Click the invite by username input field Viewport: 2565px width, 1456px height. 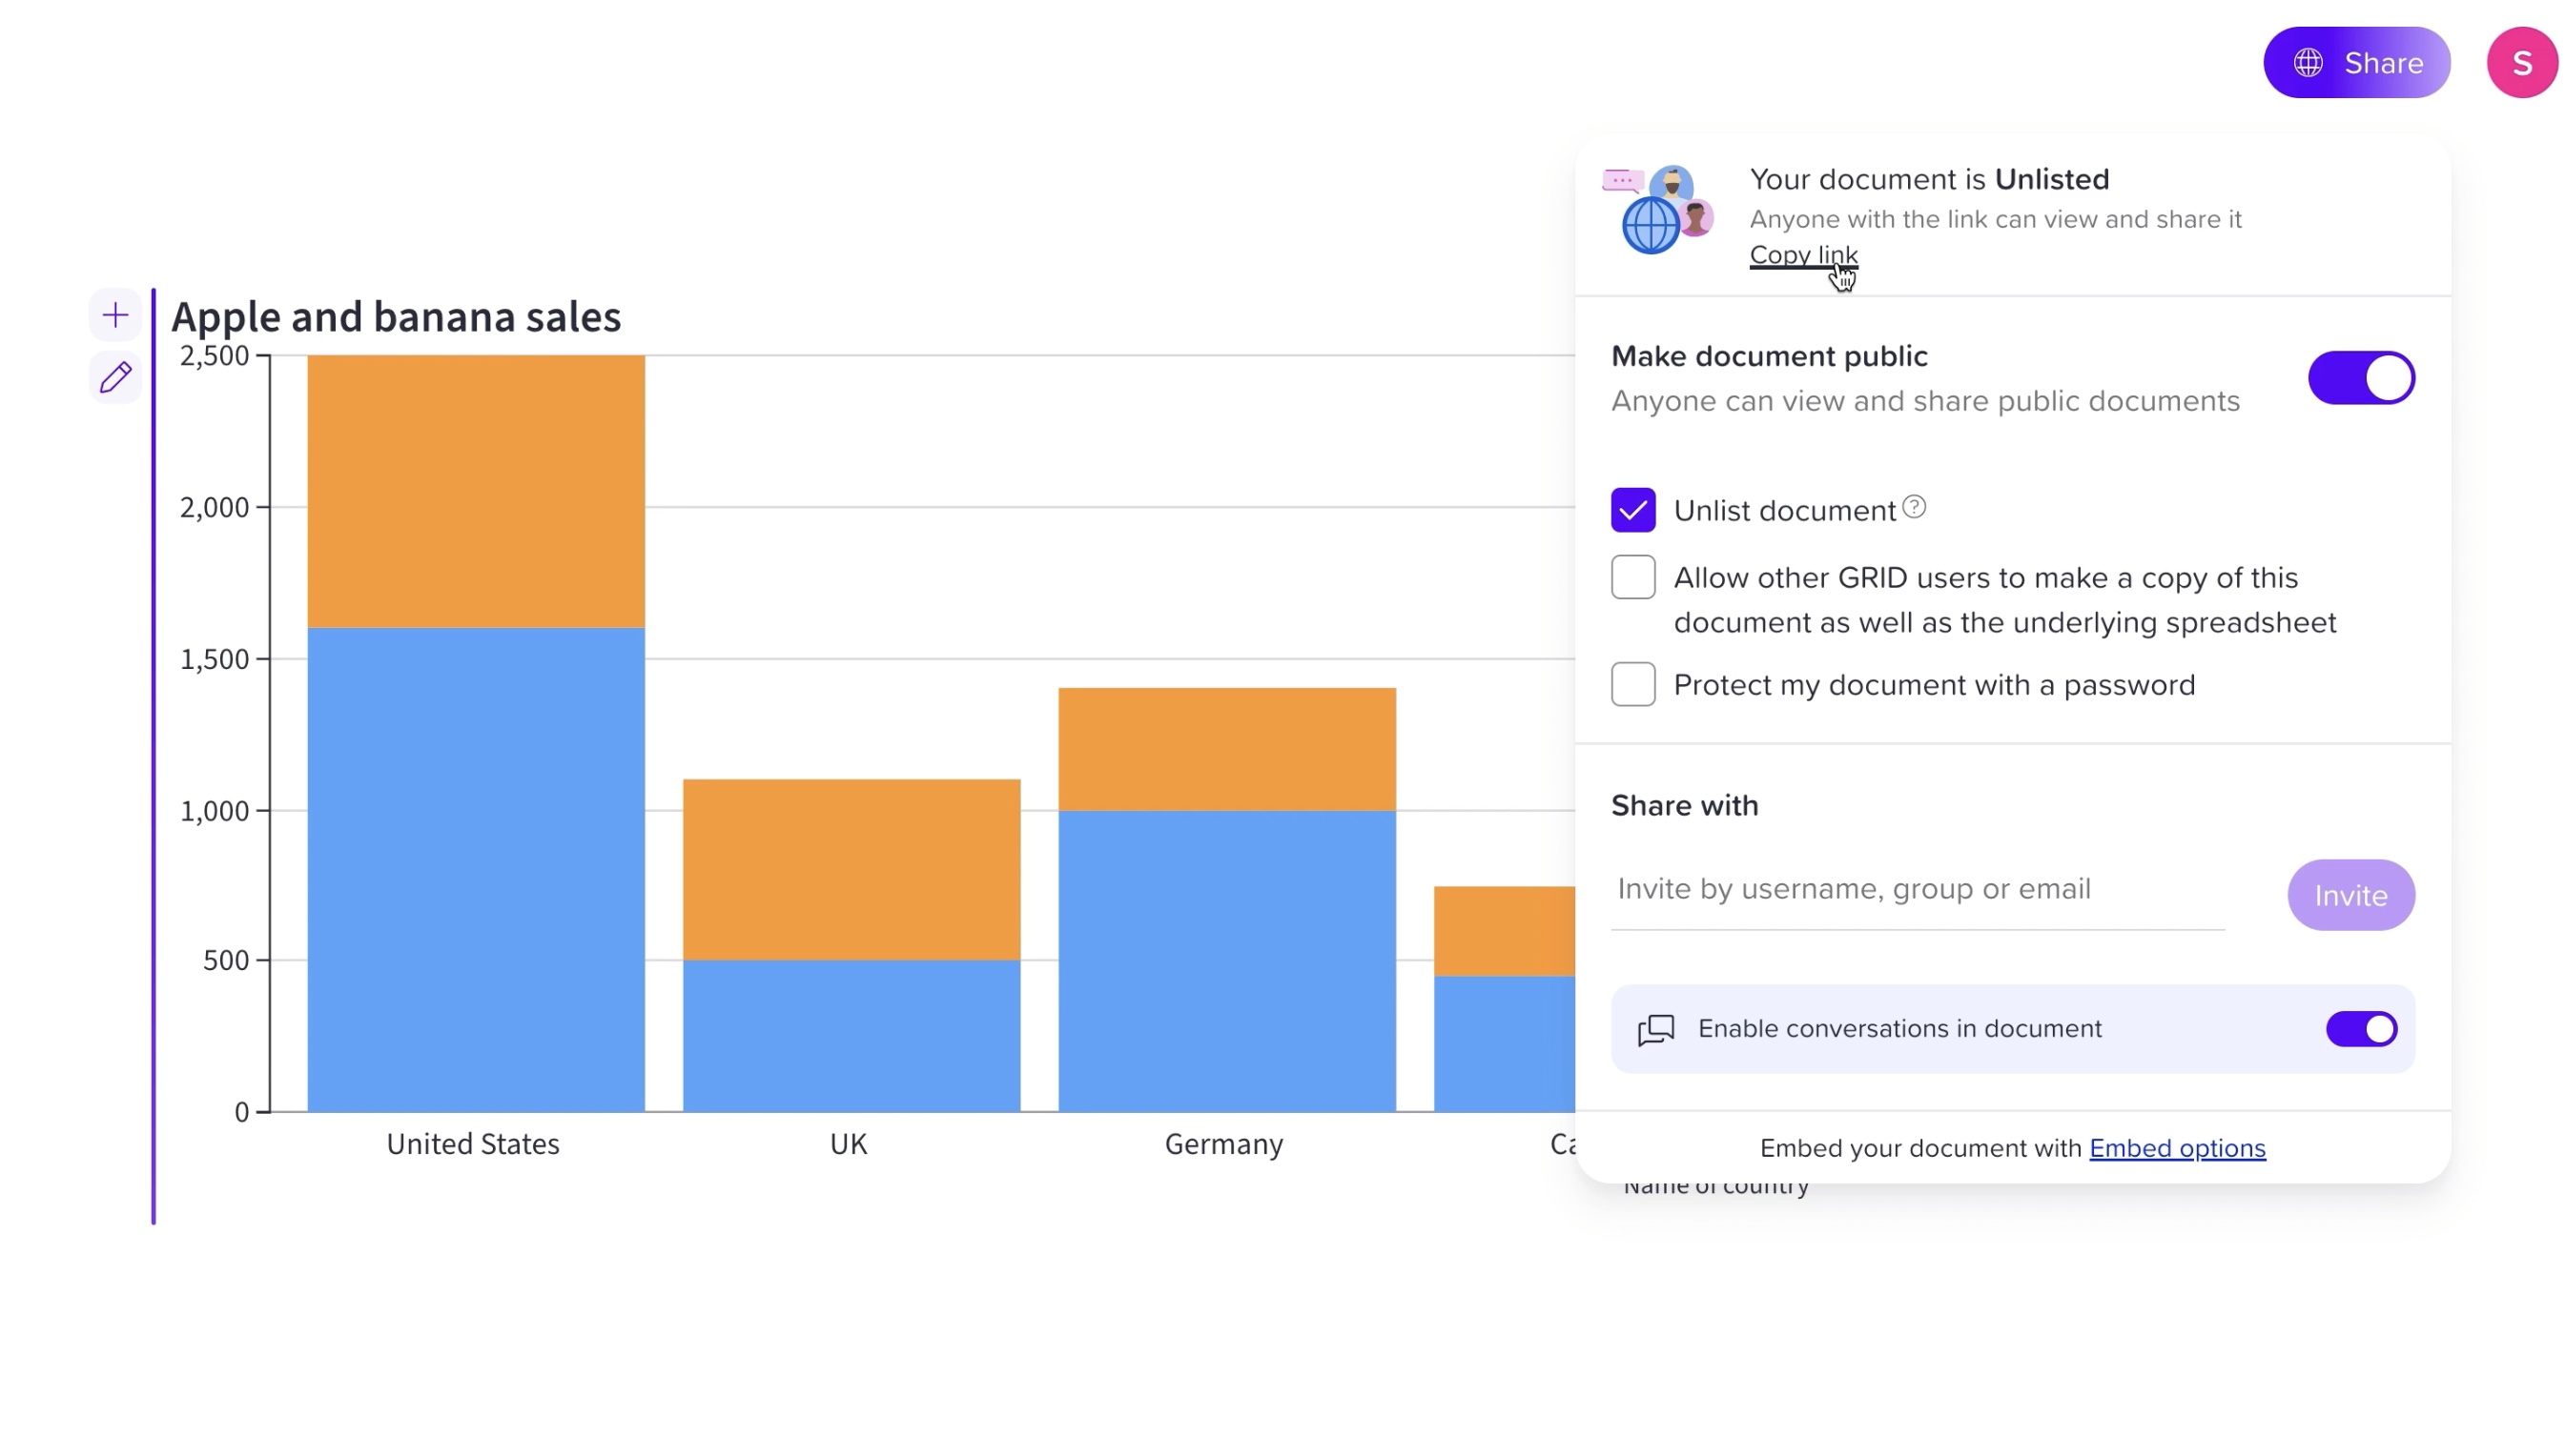[1900, 889]
